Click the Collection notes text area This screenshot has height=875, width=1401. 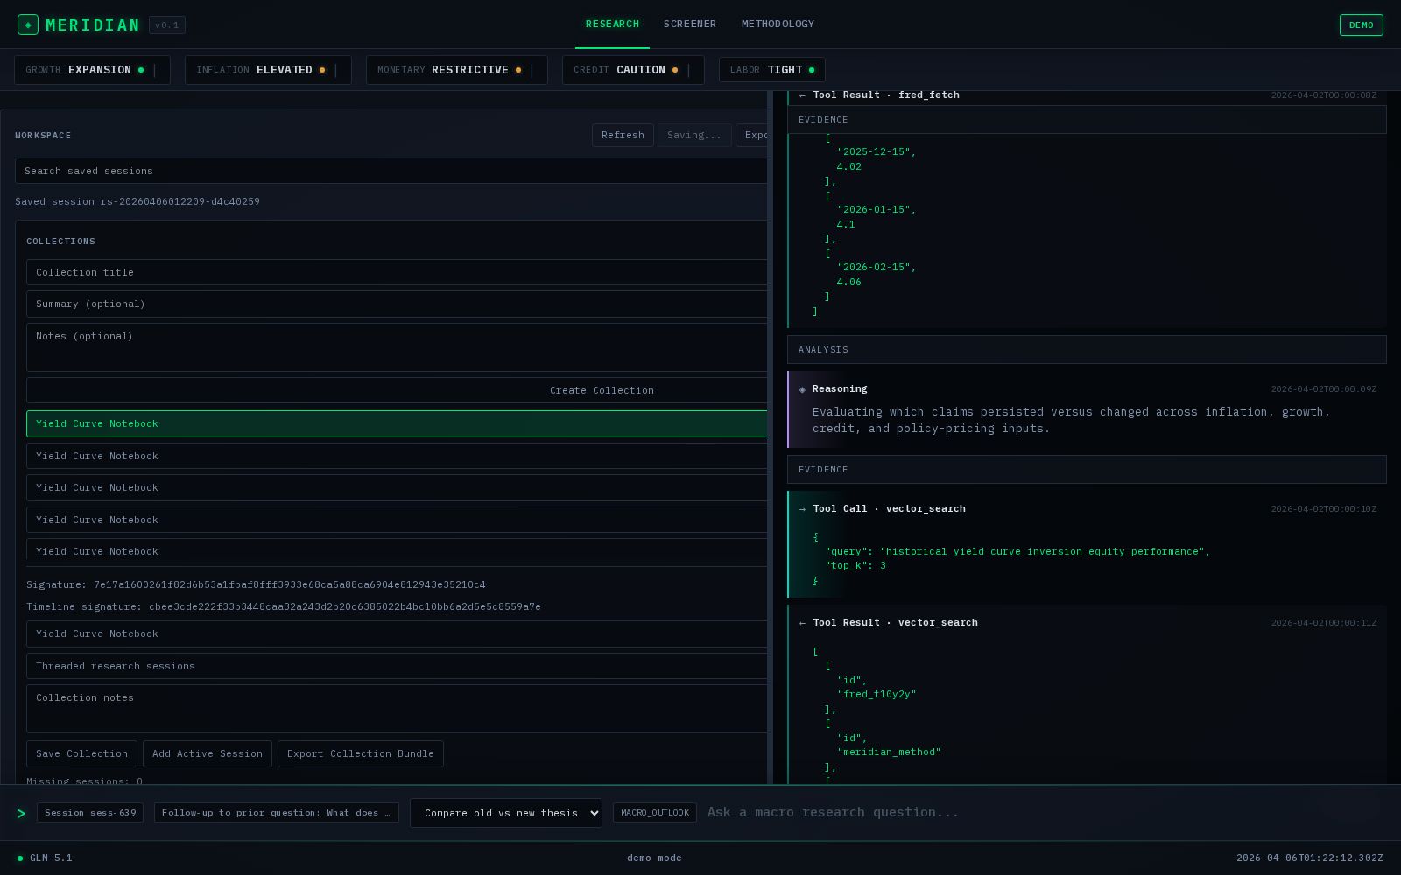pos(397,709)
